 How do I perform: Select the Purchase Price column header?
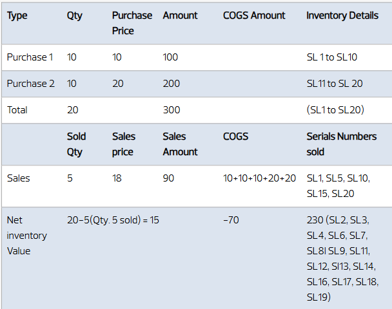(132, 23)
